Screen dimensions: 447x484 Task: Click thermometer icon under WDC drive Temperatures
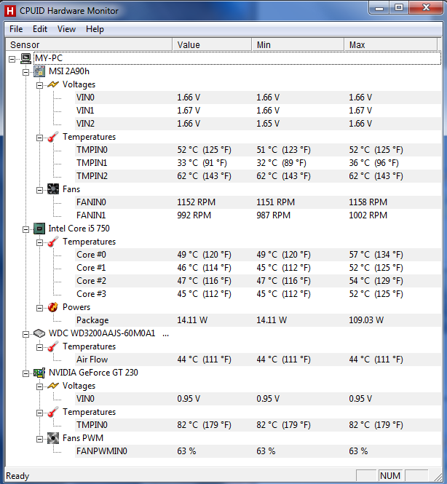(53, 346)
